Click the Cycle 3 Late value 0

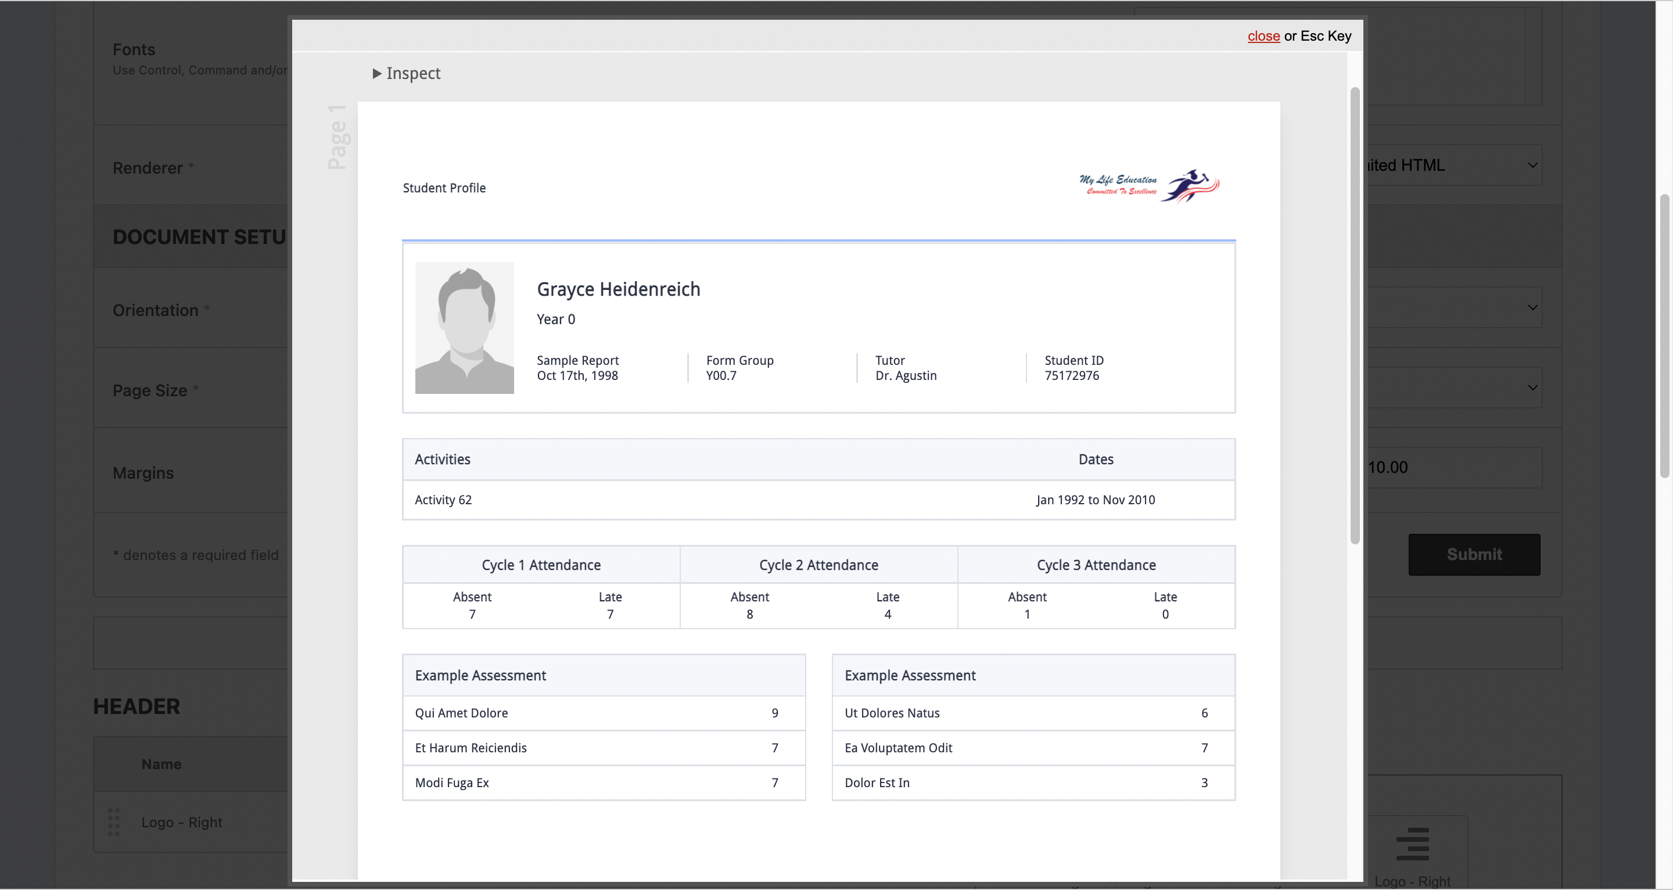[x=1165, y=615]
